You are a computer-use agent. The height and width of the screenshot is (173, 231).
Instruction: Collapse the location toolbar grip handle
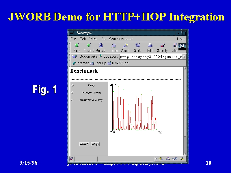[x=70, y=57]
